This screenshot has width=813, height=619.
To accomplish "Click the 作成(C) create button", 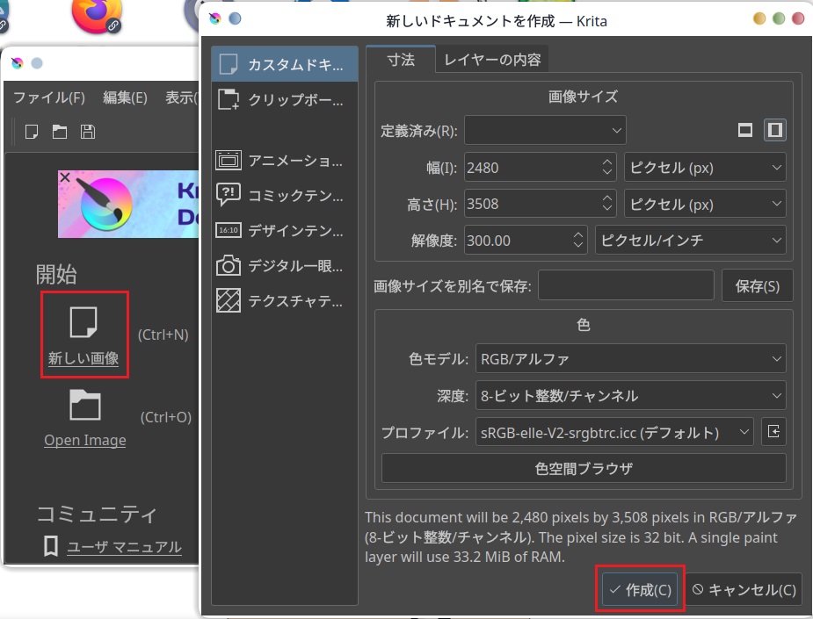I will coord(641,590).
